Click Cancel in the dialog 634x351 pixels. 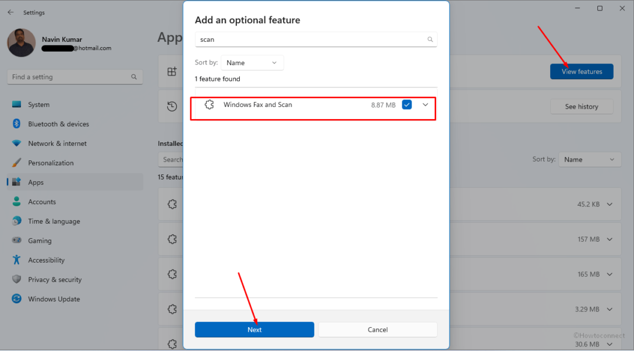click(x=378, y=329)
